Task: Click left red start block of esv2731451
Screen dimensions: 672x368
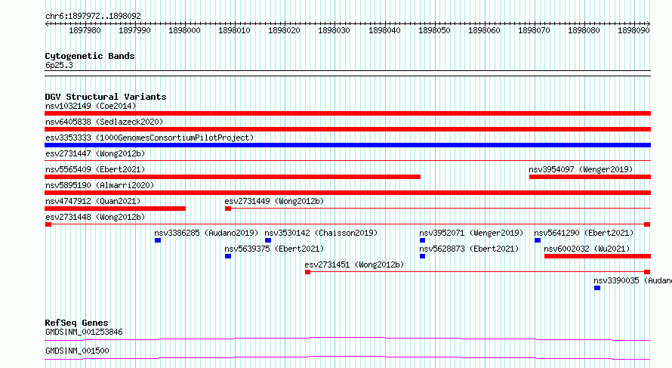Action: pyautogui.click(x=307, y=272)
